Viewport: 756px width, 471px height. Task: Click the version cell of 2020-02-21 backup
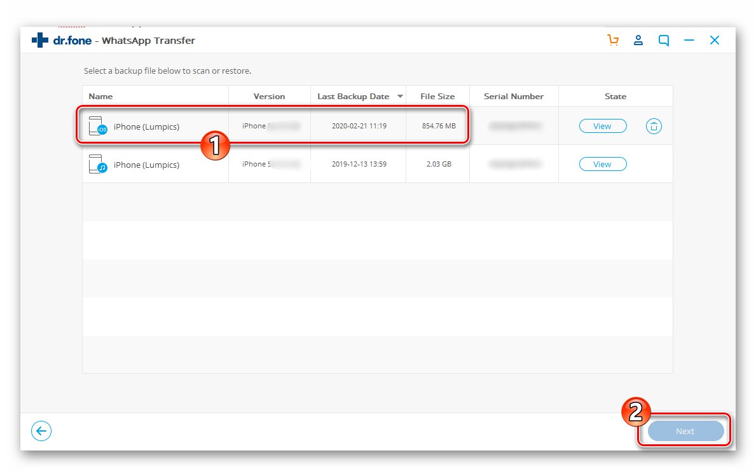point(271,126)
